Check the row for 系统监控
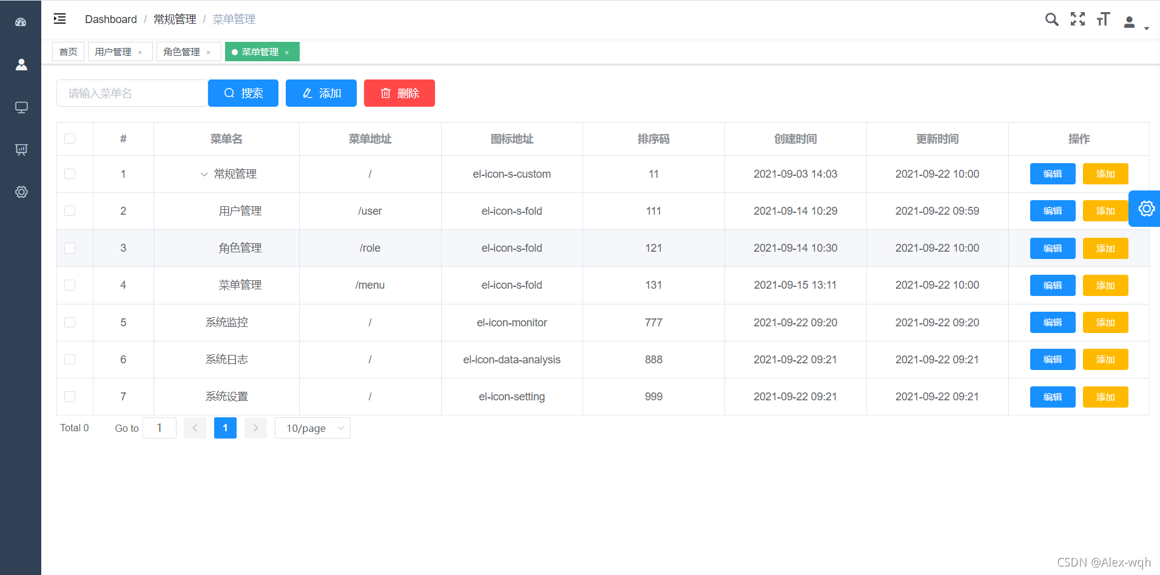 (x=70, y=323)
